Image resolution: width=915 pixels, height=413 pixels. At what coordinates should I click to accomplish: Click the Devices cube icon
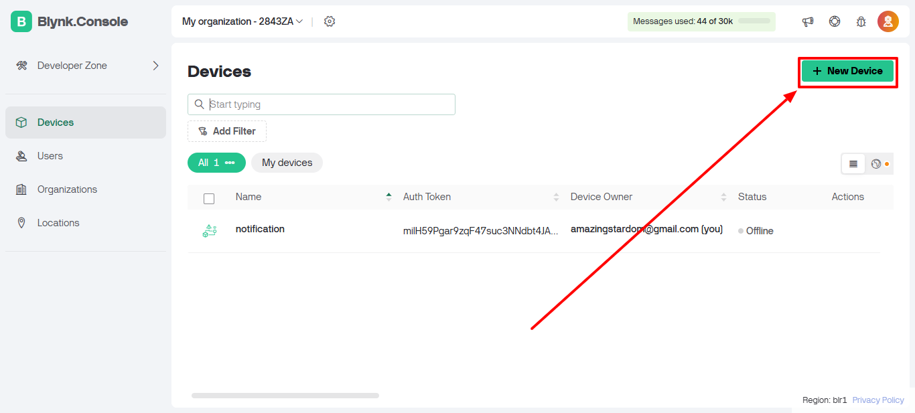(21, 122)
